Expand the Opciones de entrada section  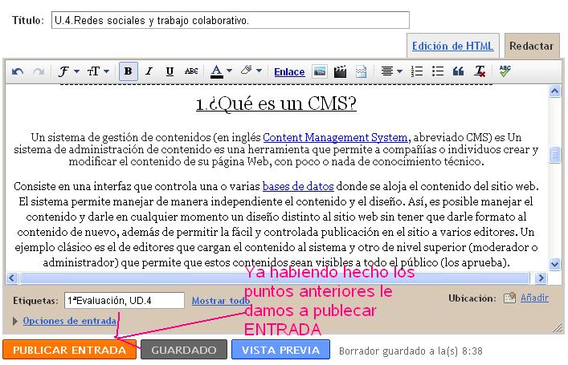(x=70, y=321)
